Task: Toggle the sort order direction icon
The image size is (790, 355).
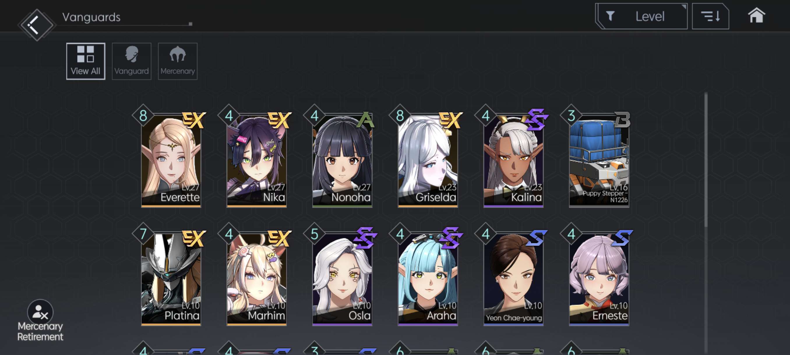Action: 710,16
